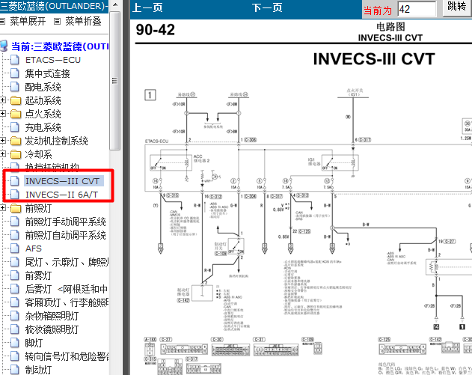Select 杂物箱照明灯 in the tree
472x375 pixels.
[52, 316]
